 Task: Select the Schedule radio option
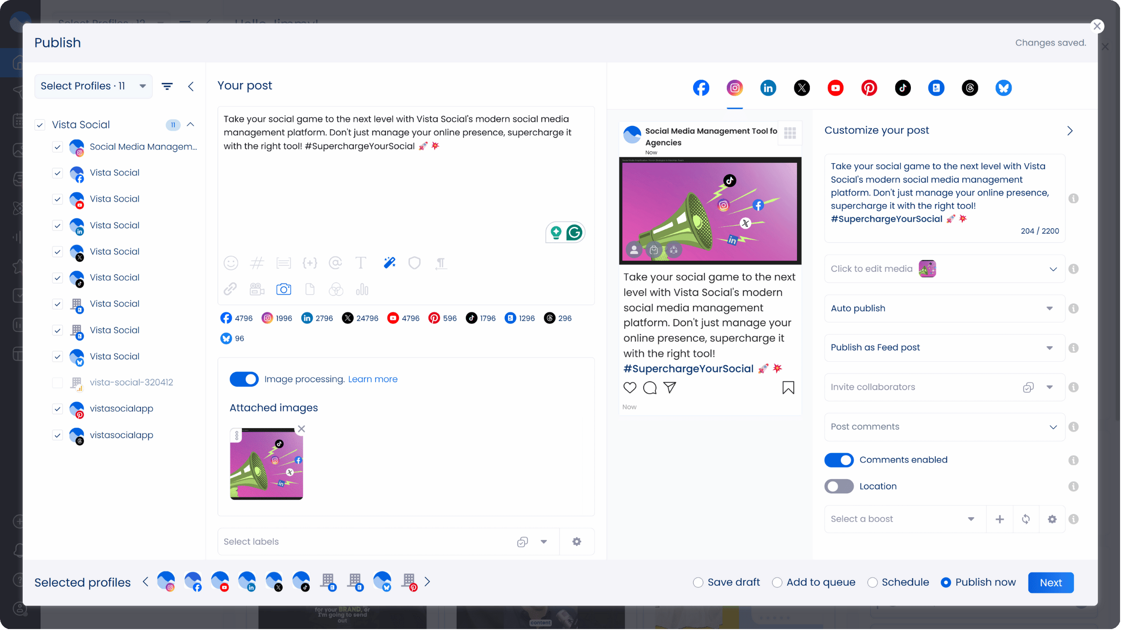pyautogui.click(x=872, y=582)
